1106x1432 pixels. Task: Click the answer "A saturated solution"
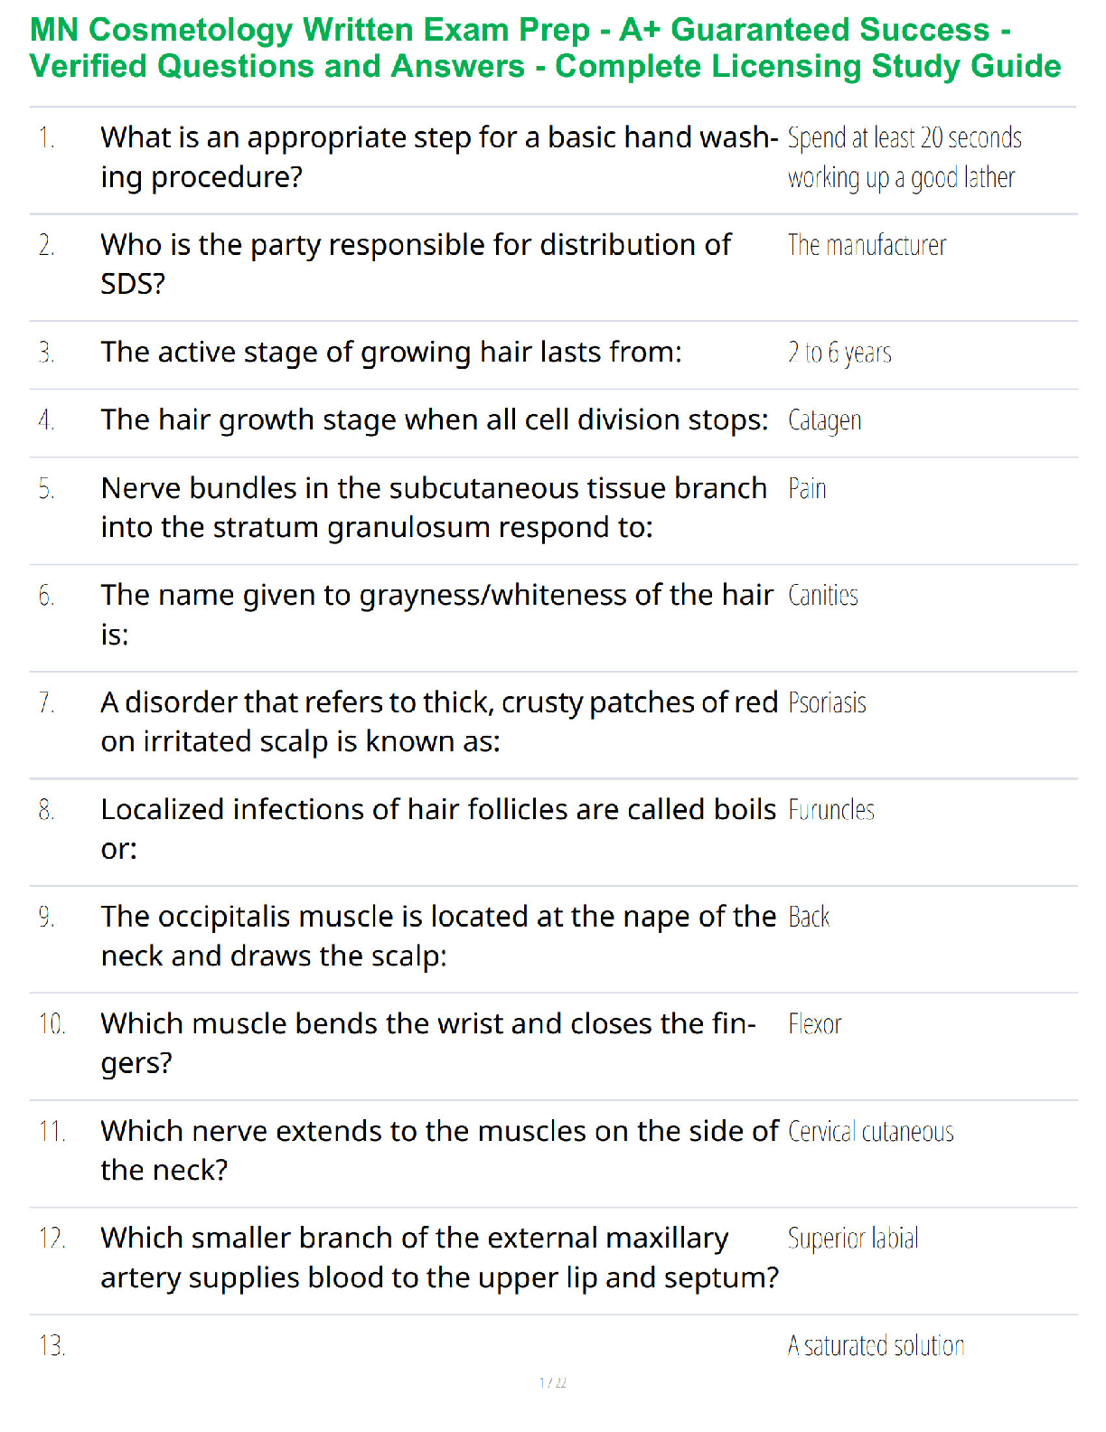point(876,1346)
